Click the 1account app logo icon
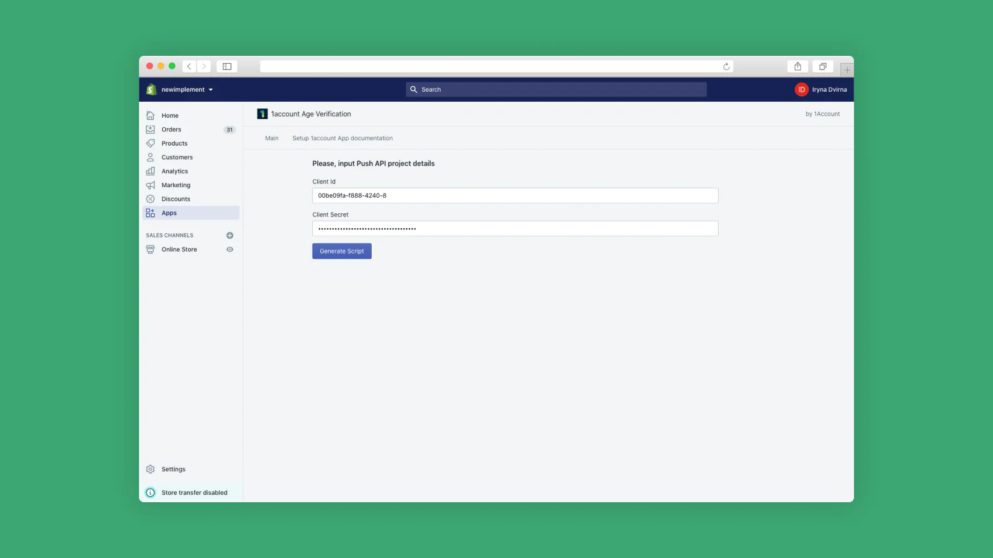This screenshot has width=993, height=558. 263,114
